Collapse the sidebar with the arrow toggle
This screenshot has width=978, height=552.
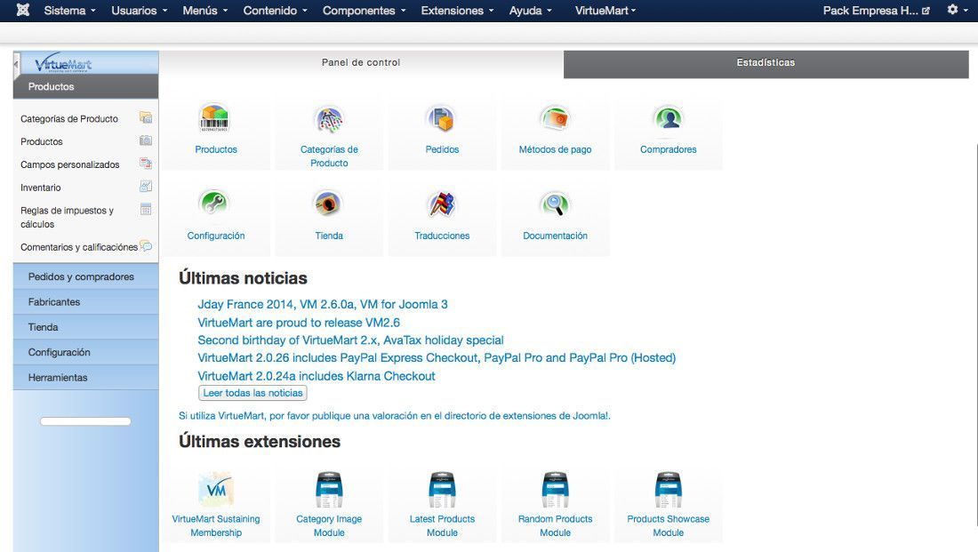16,65
